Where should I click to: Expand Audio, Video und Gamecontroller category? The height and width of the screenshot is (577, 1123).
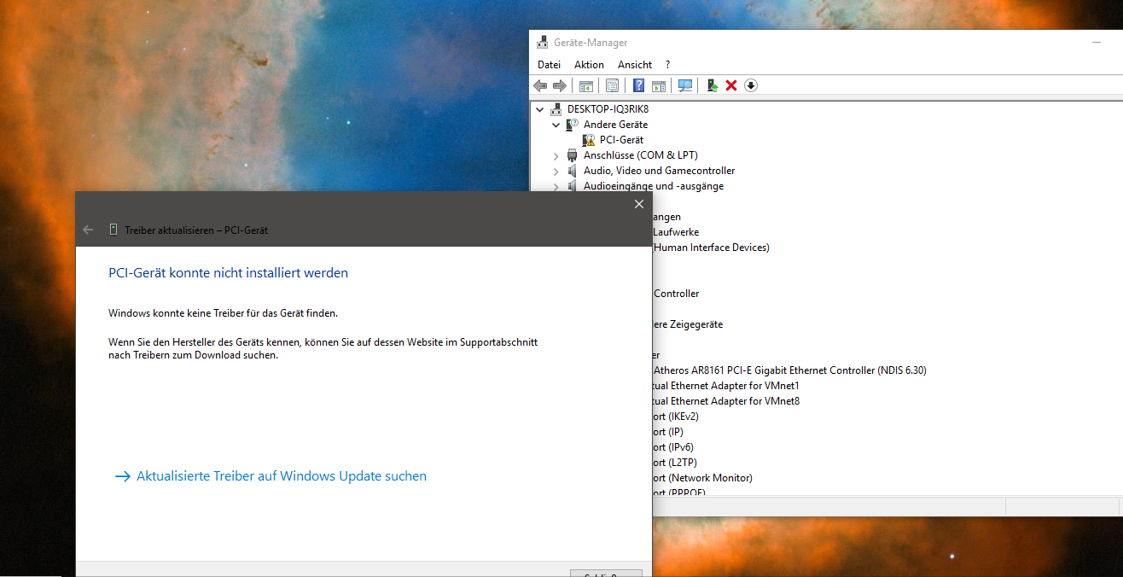(x=556, y=171)
